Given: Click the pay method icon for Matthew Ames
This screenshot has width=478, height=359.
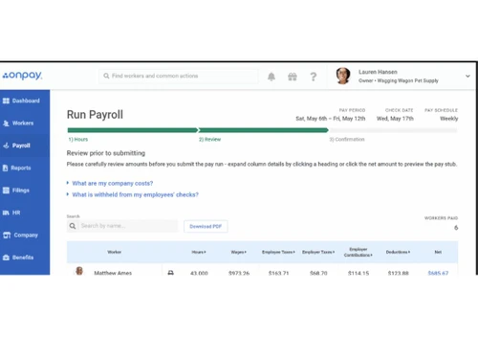Looking at the screenshot, I should [x=171, y=273].
